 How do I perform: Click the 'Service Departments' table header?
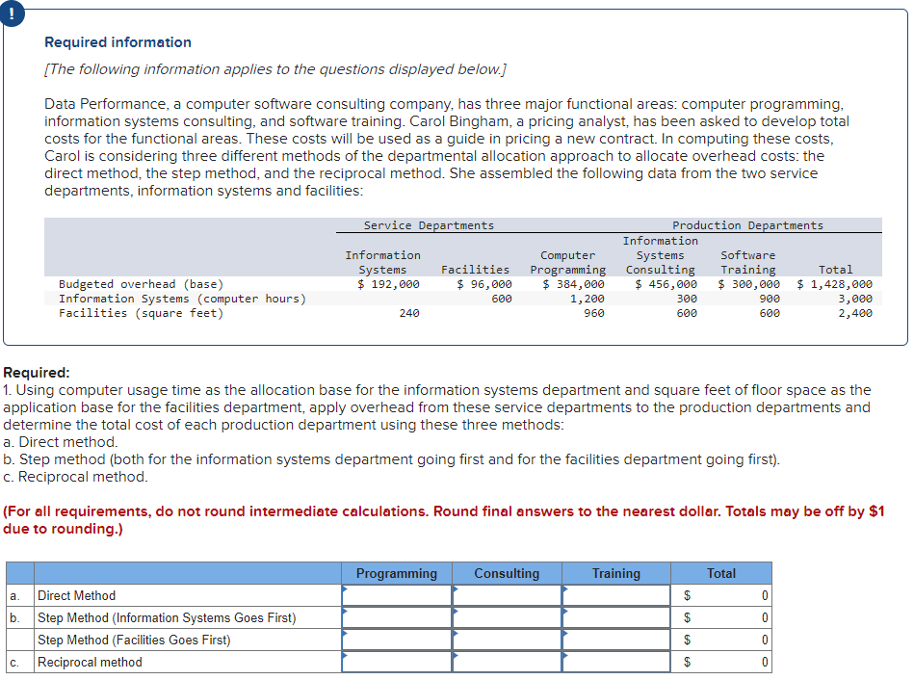[x=429, y=225]
